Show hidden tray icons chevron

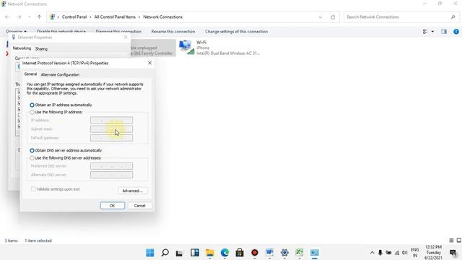click(372, 253)
